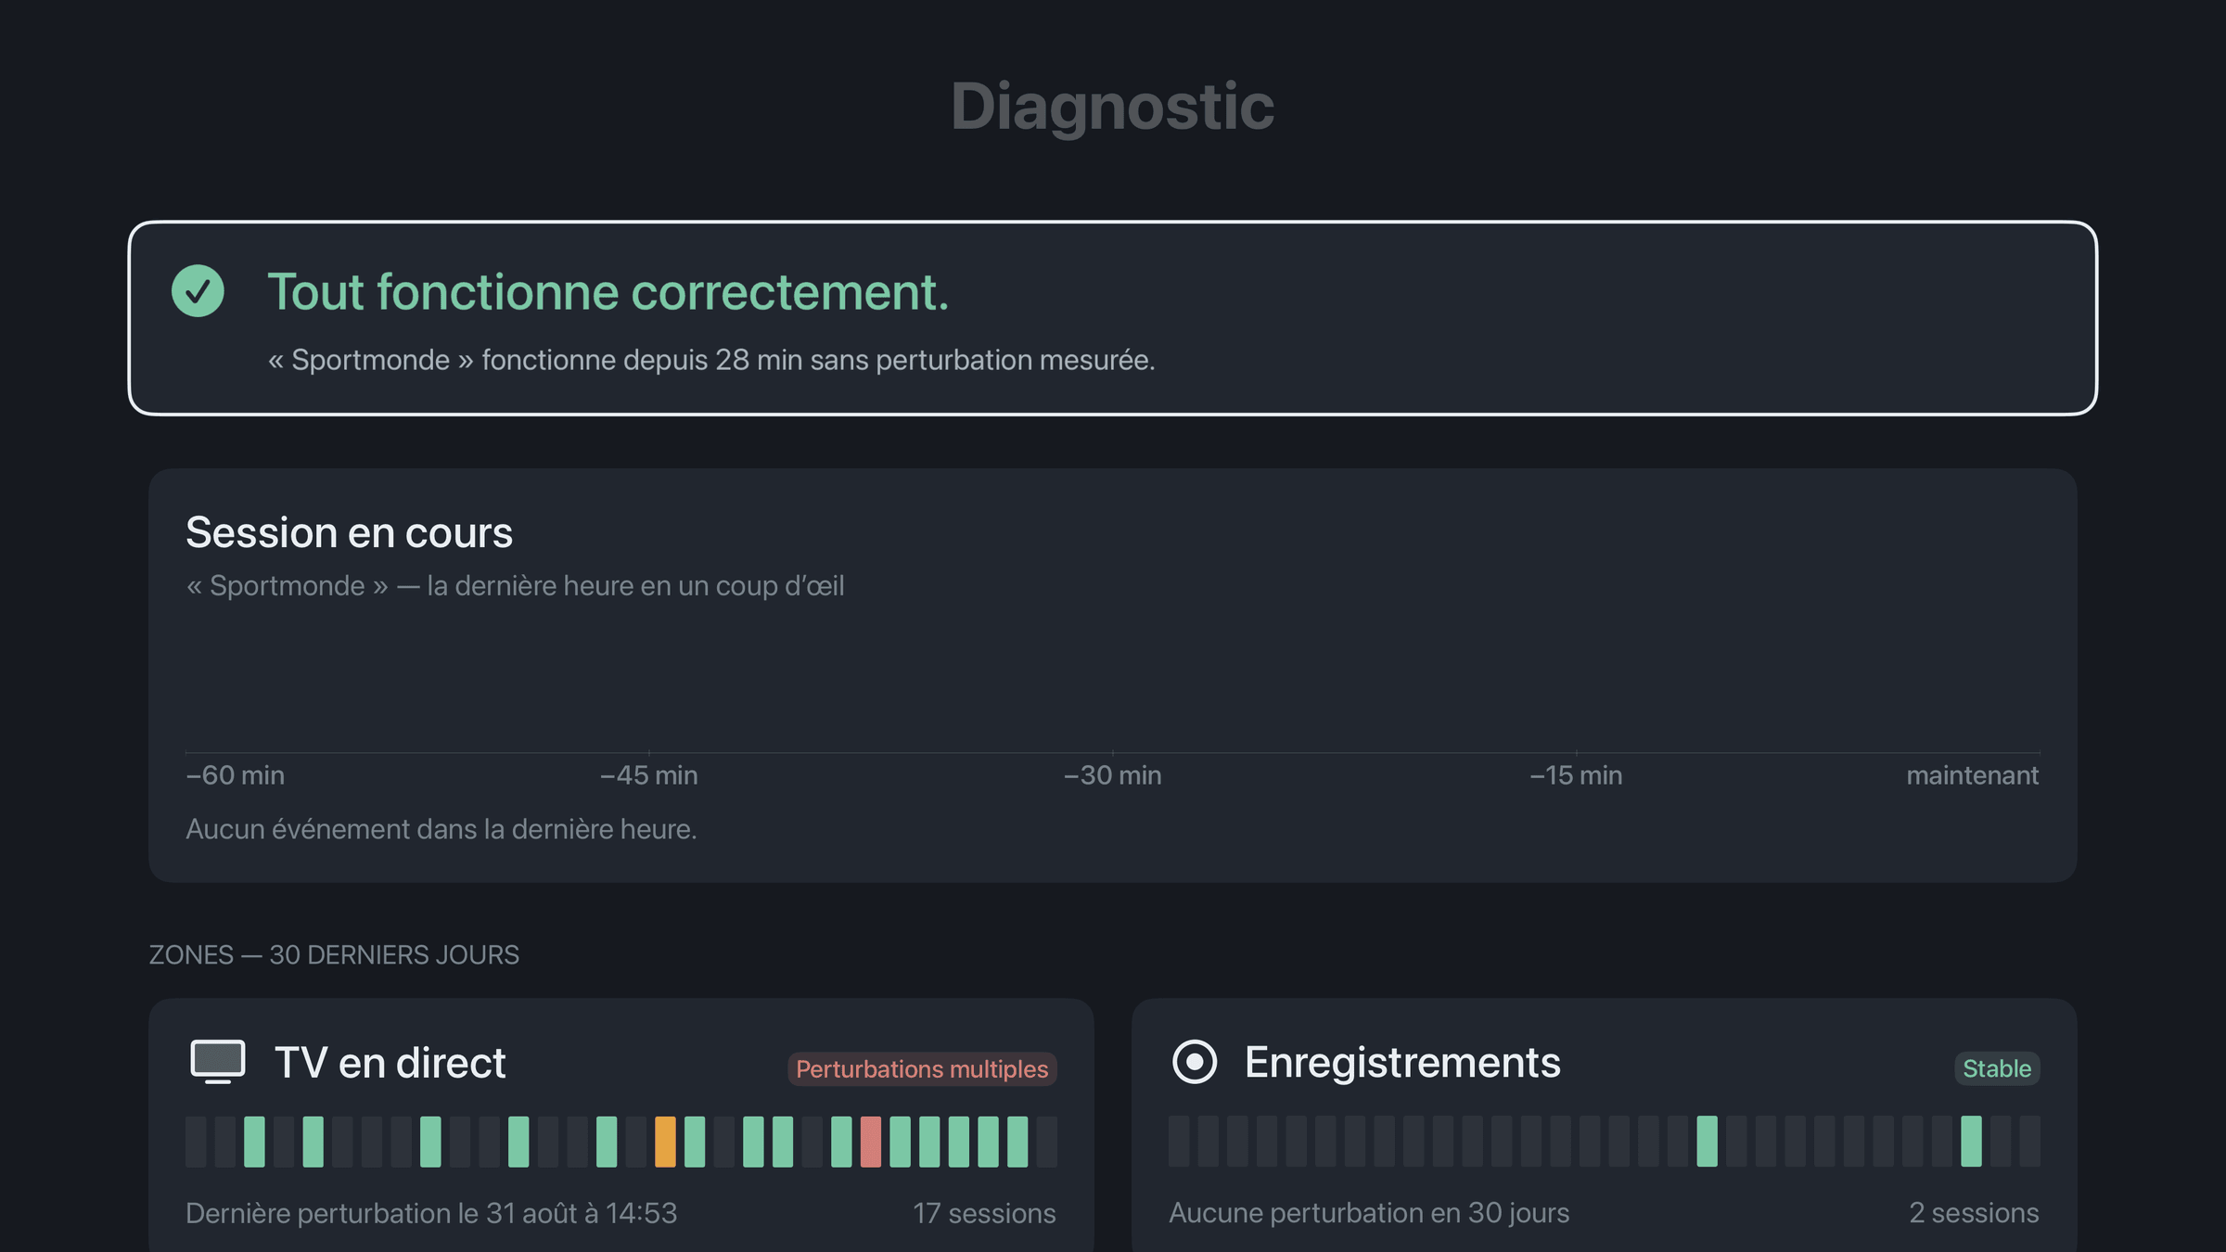This screenshot has width=2226, height=1252.
Task: Click 'ZONES — 30 DERNIERS JOURS' section label
Action: (x=334, y=955)
